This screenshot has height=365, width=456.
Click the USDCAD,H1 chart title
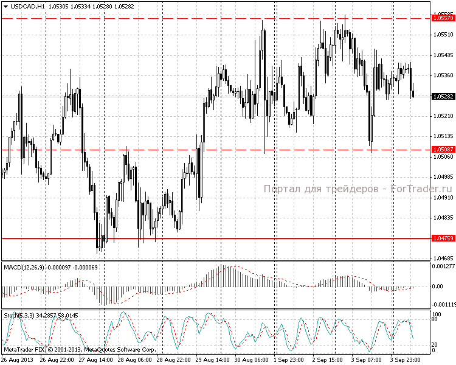(27, 7)
